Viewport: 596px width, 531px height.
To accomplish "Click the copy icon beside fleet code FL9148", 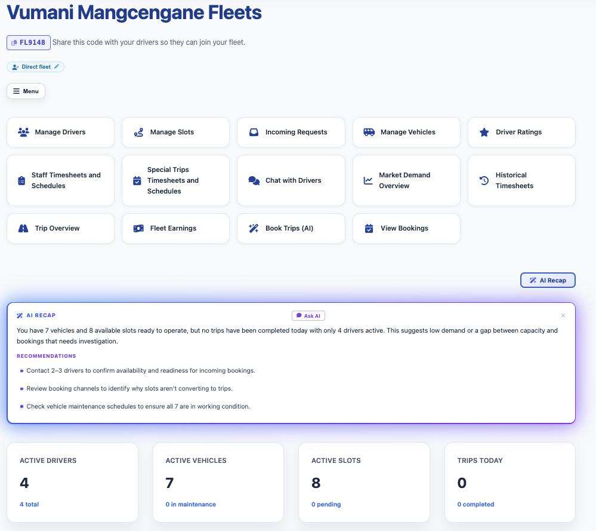I will coord(14,42).
